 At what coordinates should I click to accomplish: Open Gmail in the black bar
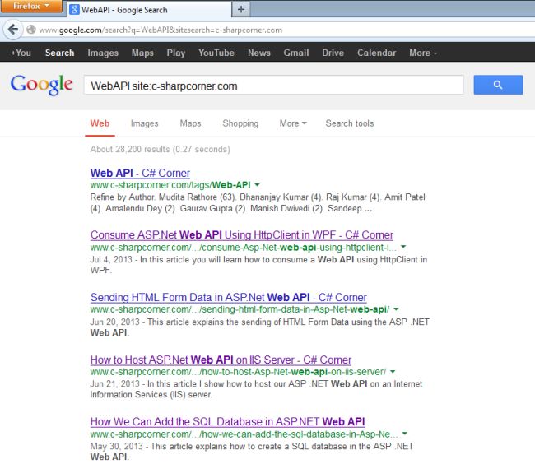(x=296, y=53)
